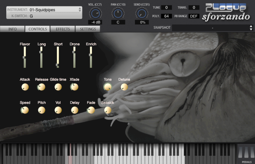Click the VOL. (CC7) knob

95,13
